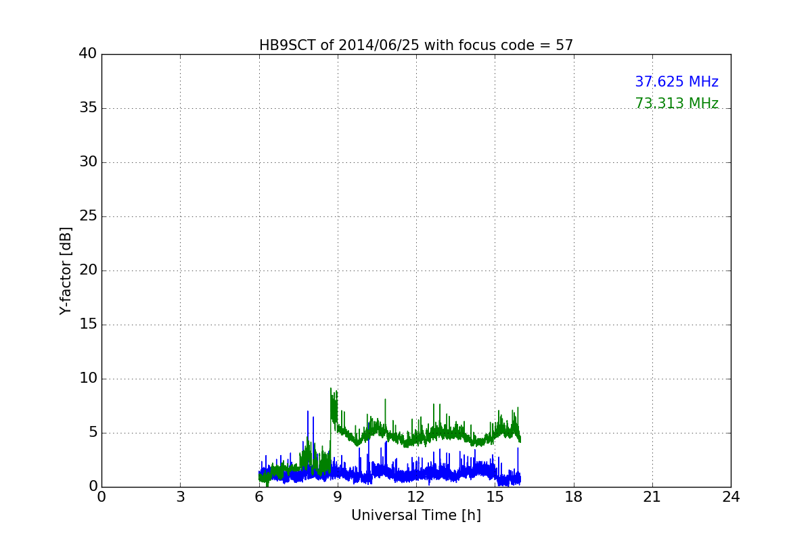The image size is (812, 541).
Task: Click y-axis tick label 30
Action: [x=88, y=162]
